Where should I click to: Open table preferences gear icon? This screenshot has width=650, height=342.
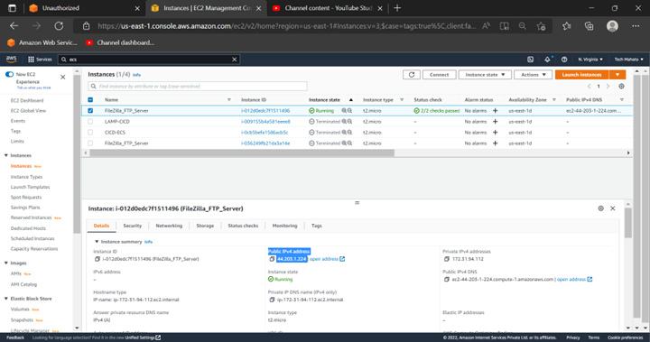pos(621,87)
